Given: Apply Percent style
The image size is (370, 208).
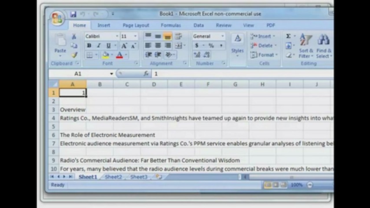Looking at the screenshot, I should point(211,46).
